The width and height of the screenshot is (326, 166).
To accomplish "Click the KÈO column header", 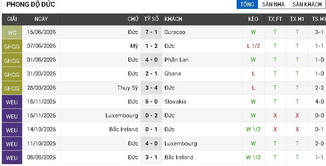I will 253,19.
